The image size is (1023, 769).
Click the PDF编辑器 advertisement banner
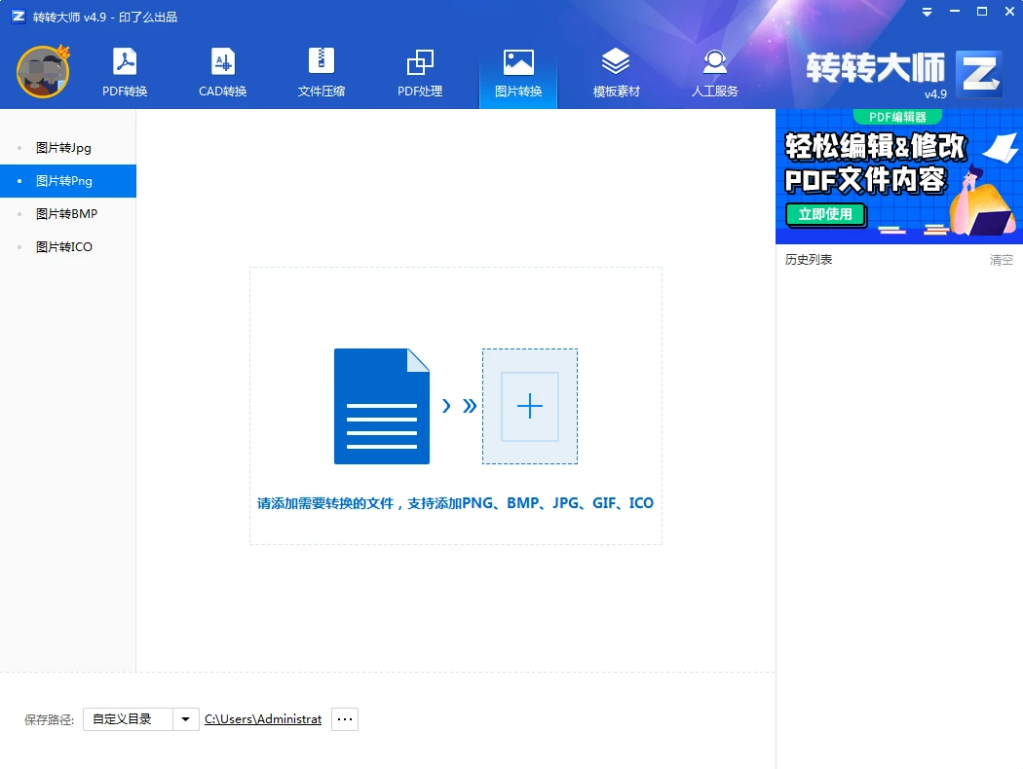[898, 175]
